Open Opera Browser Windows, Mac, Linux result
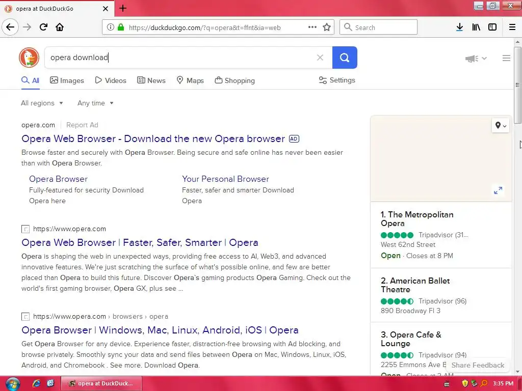Viewport: 522px width, 391px height. pos(160,330)
